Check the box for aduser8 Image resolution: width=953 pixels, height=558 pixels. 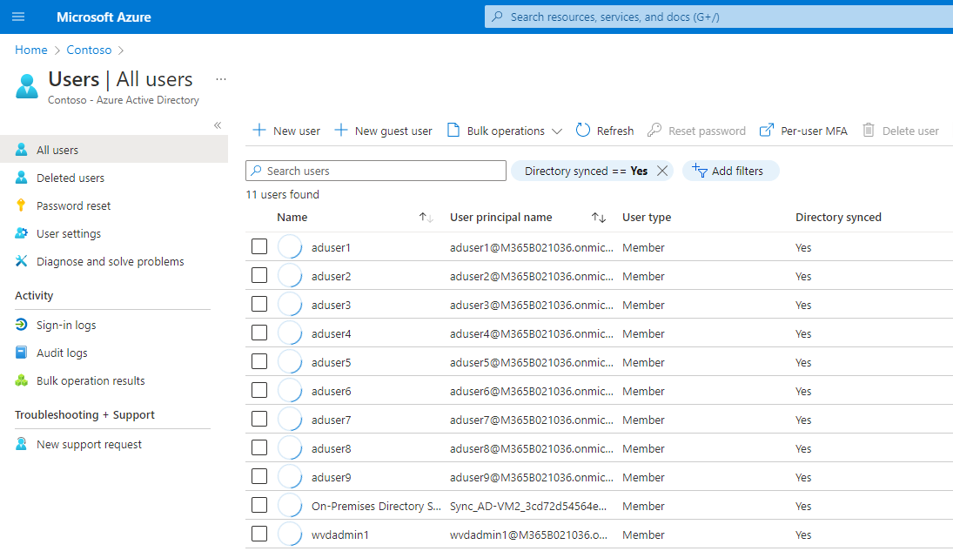(x=259, y=447)
